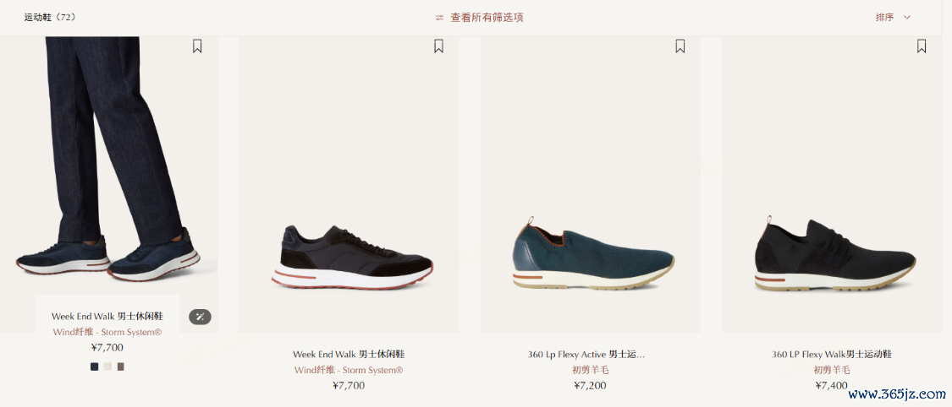
Task: Bookmark the 360 Lp Flexy Active shoe
Action: point(680,46)
